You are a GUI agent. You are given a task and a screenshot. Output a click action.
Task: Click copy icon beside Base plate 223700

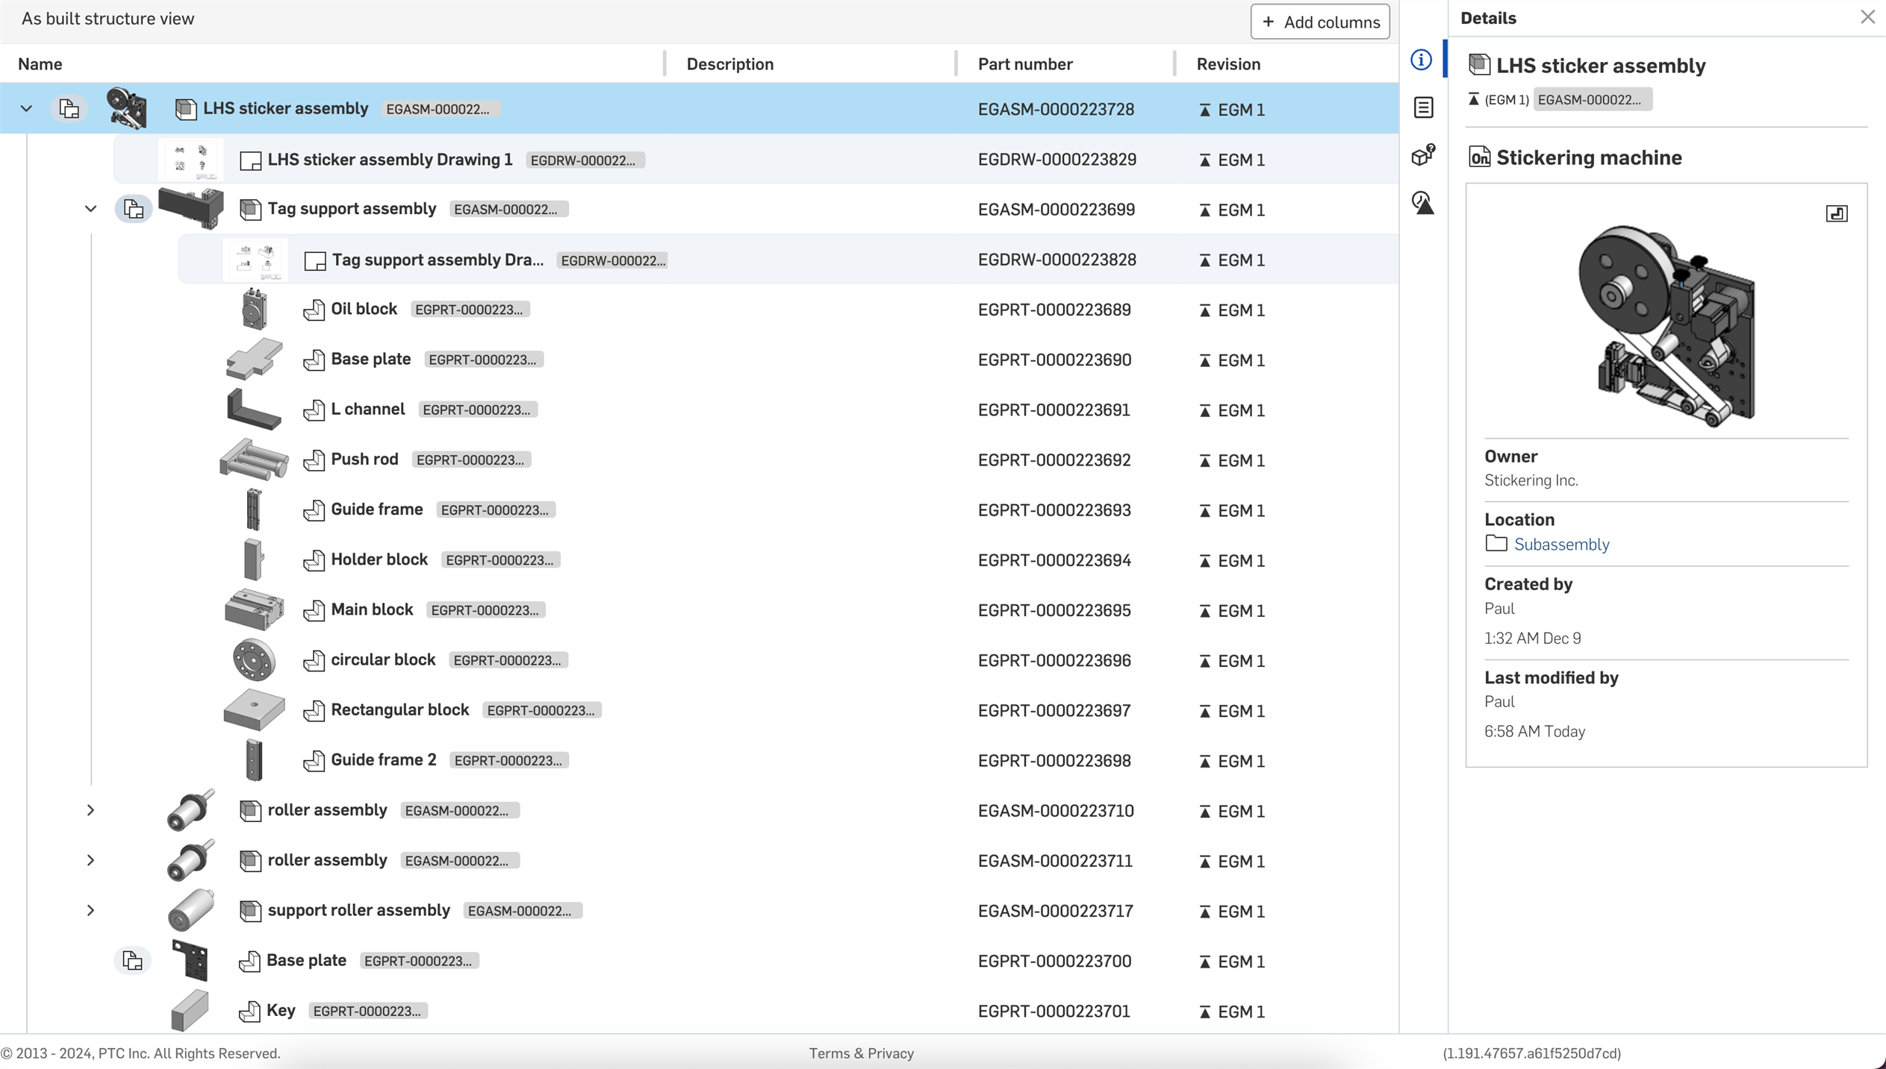[132, 961]
